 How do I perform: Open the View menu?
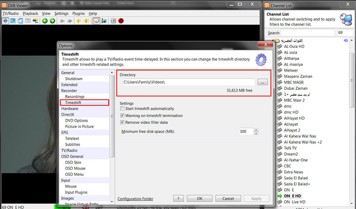point(46,13)
